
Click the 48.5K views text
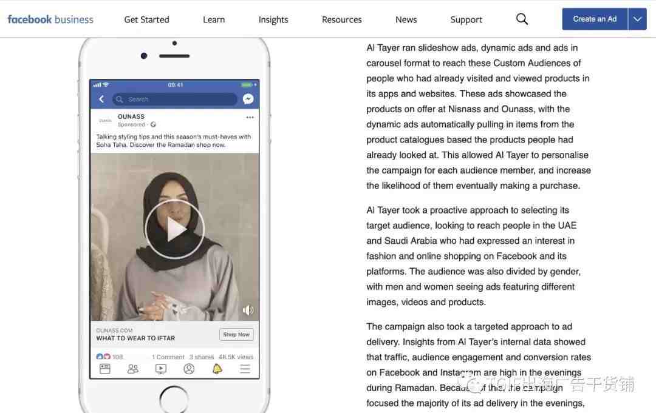coord(236,357)
